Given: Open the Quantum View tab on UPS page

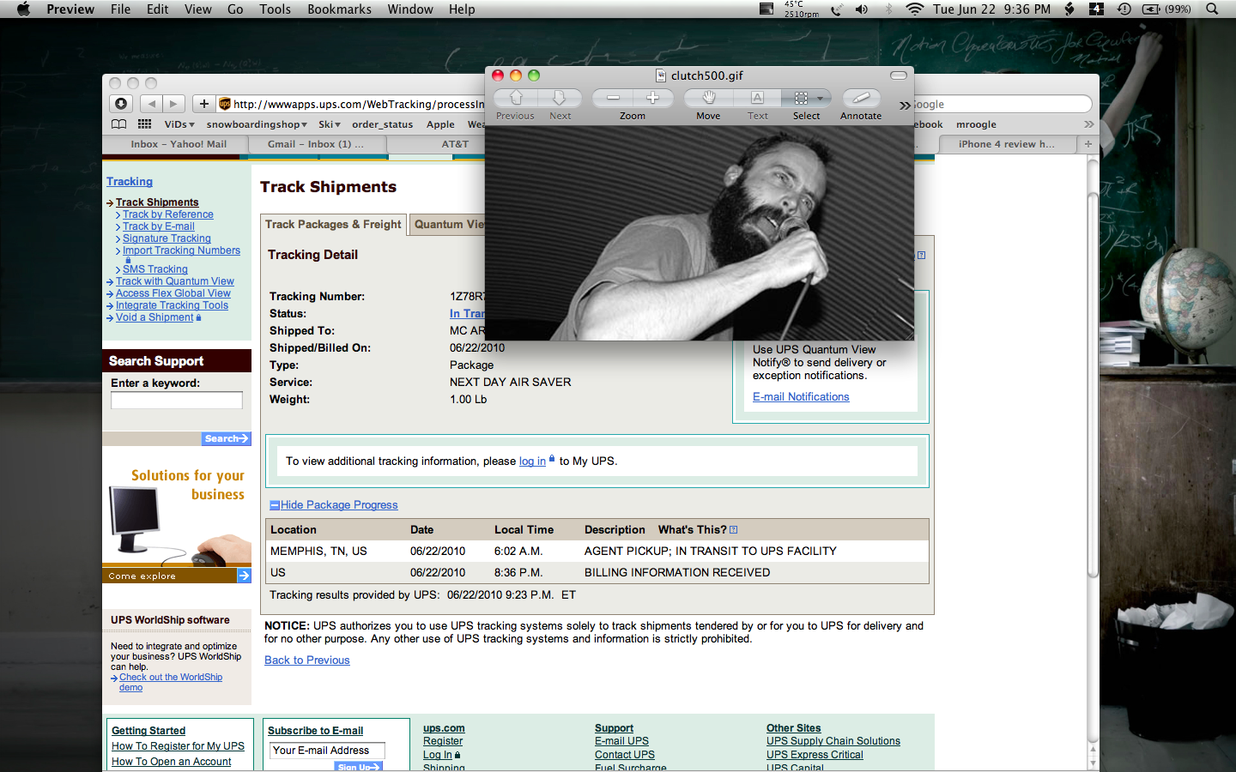Looking at the screenshot, I should 447,224.
